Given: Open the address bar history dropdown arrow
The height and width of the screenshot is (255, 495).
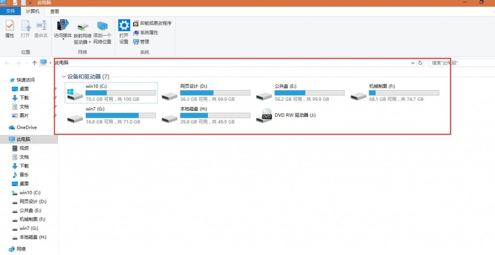Looking at the screenshot, I should [412, 63].
